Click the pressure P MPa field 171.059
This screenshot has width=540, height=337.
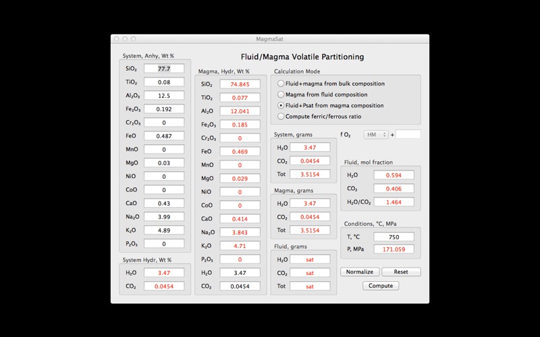(394, 249)
